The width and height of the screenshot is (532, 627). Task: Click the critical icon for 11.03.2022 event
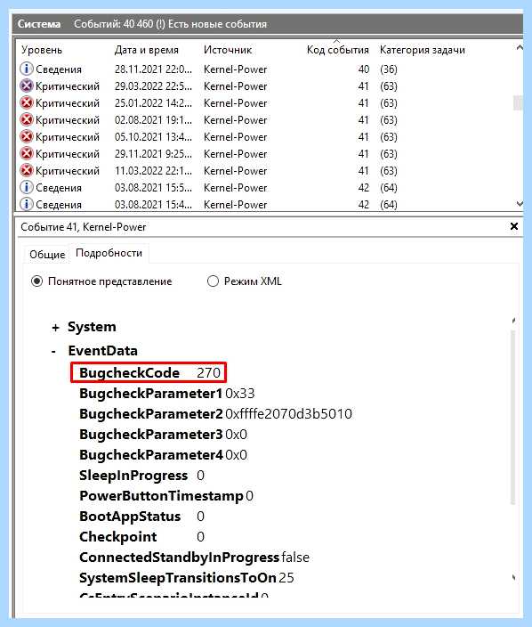pos(27,171)
